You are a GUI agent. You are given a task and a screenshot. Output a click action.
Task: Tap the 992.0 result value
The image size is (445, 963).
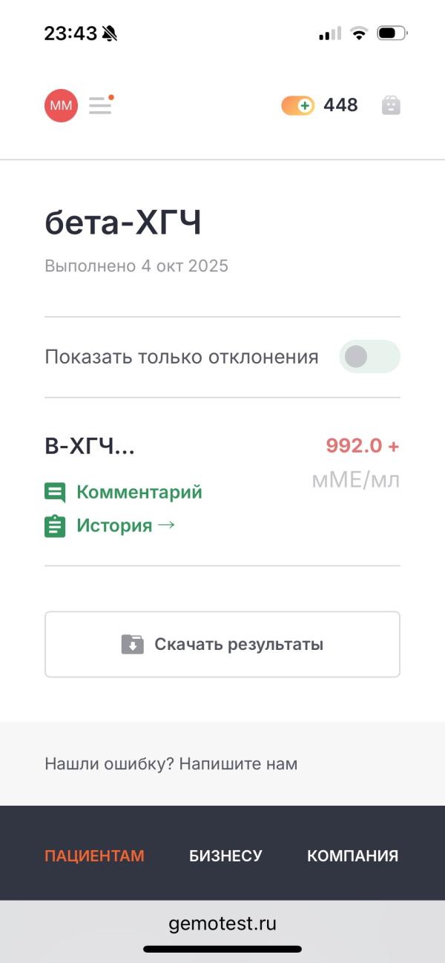(355, 446)
